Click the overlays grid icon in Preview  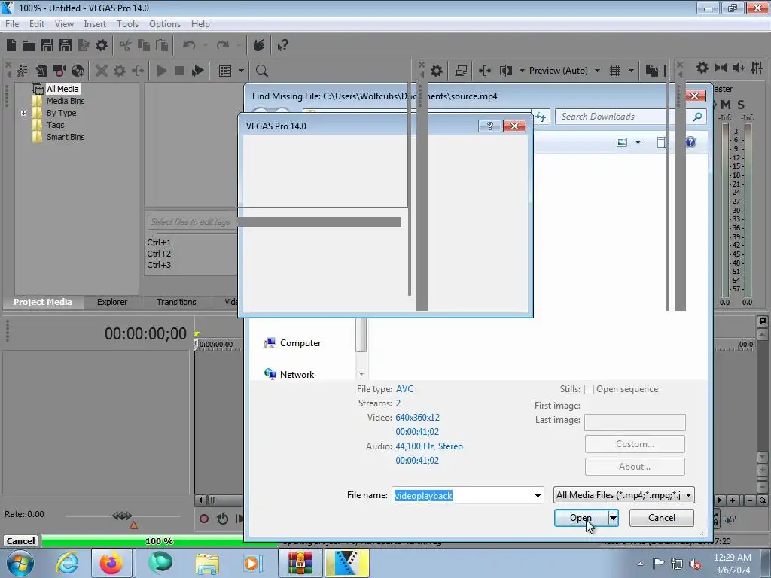(615, 71)
